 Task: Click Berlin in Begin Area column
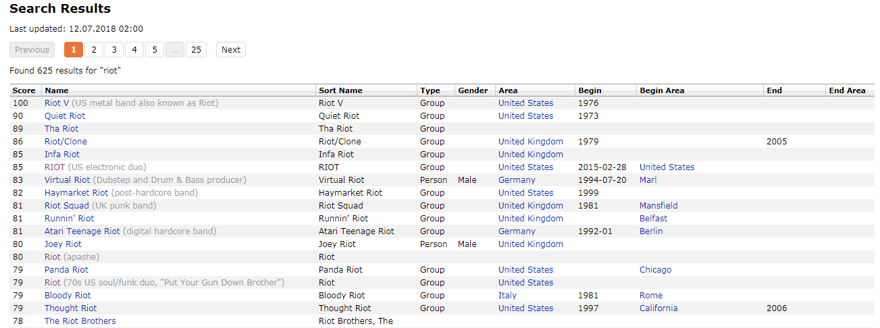[651, 231]
